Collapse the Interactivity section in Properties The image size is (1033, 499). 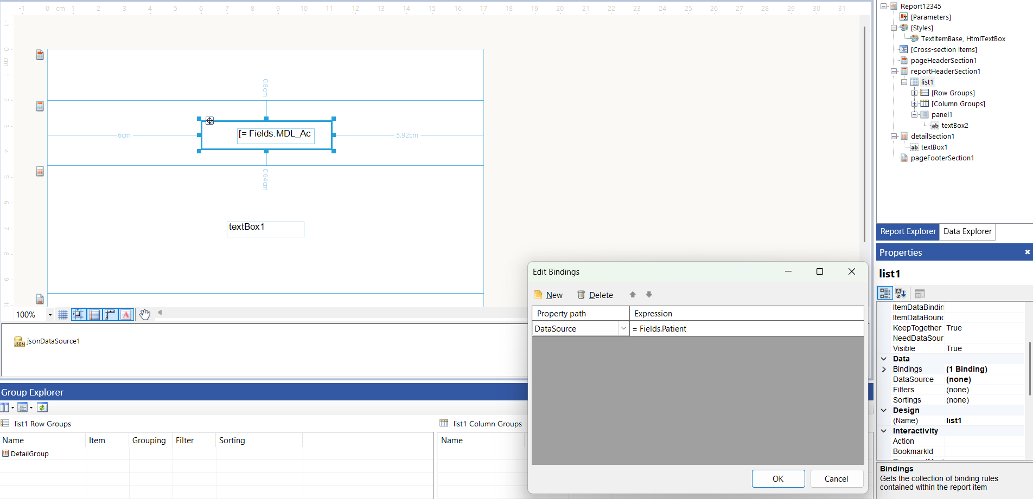pyautogui.click(x=884, y=430)
